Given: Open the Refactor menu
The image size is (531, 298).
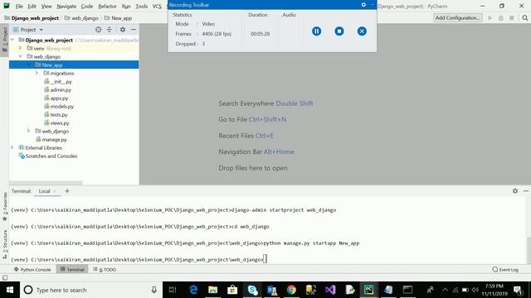Looking at the screenshot, I should click(107, 6).
